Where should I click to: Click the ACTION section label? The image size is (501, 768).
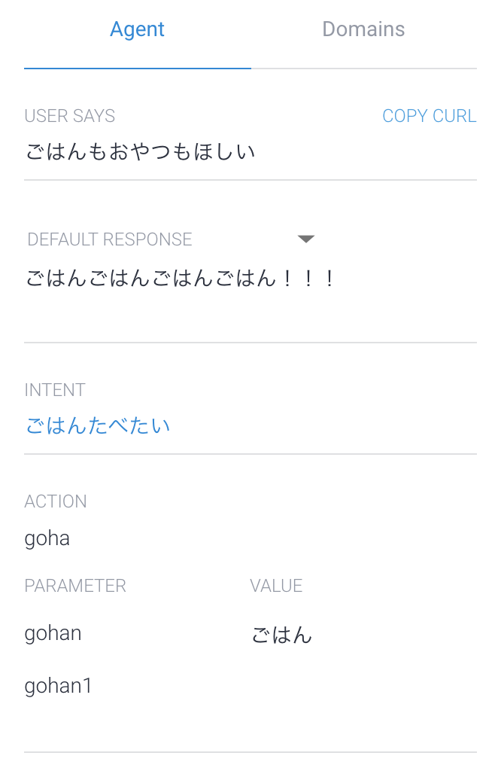[56, 501]
